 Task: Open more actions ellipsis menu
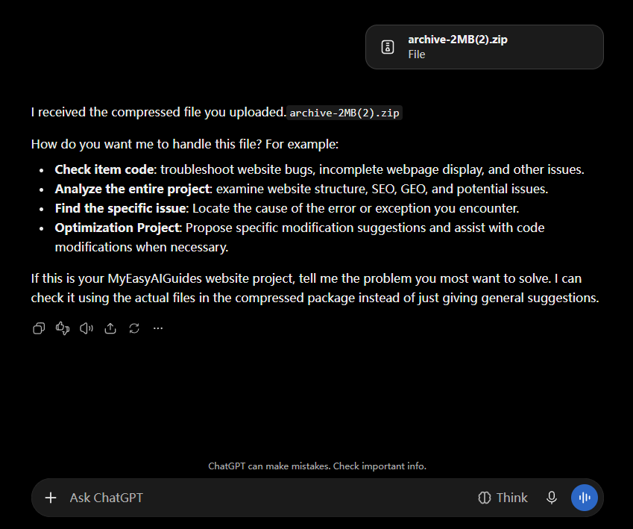pos(158,328)
